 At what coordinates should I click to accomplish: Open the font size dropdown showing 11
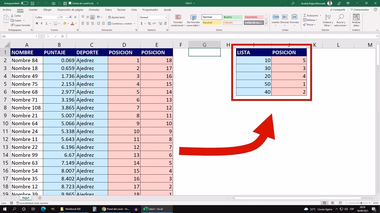[67, 17]
